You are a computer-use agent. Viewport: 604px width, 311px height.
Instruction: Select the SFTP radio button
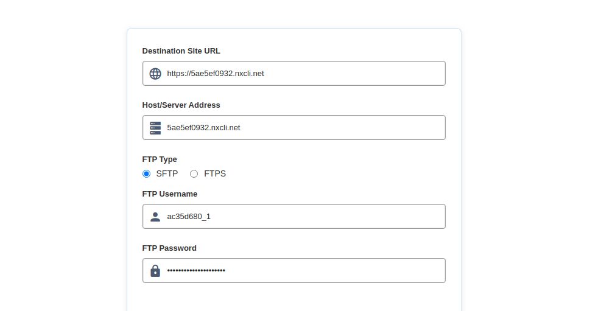(146, 174)
